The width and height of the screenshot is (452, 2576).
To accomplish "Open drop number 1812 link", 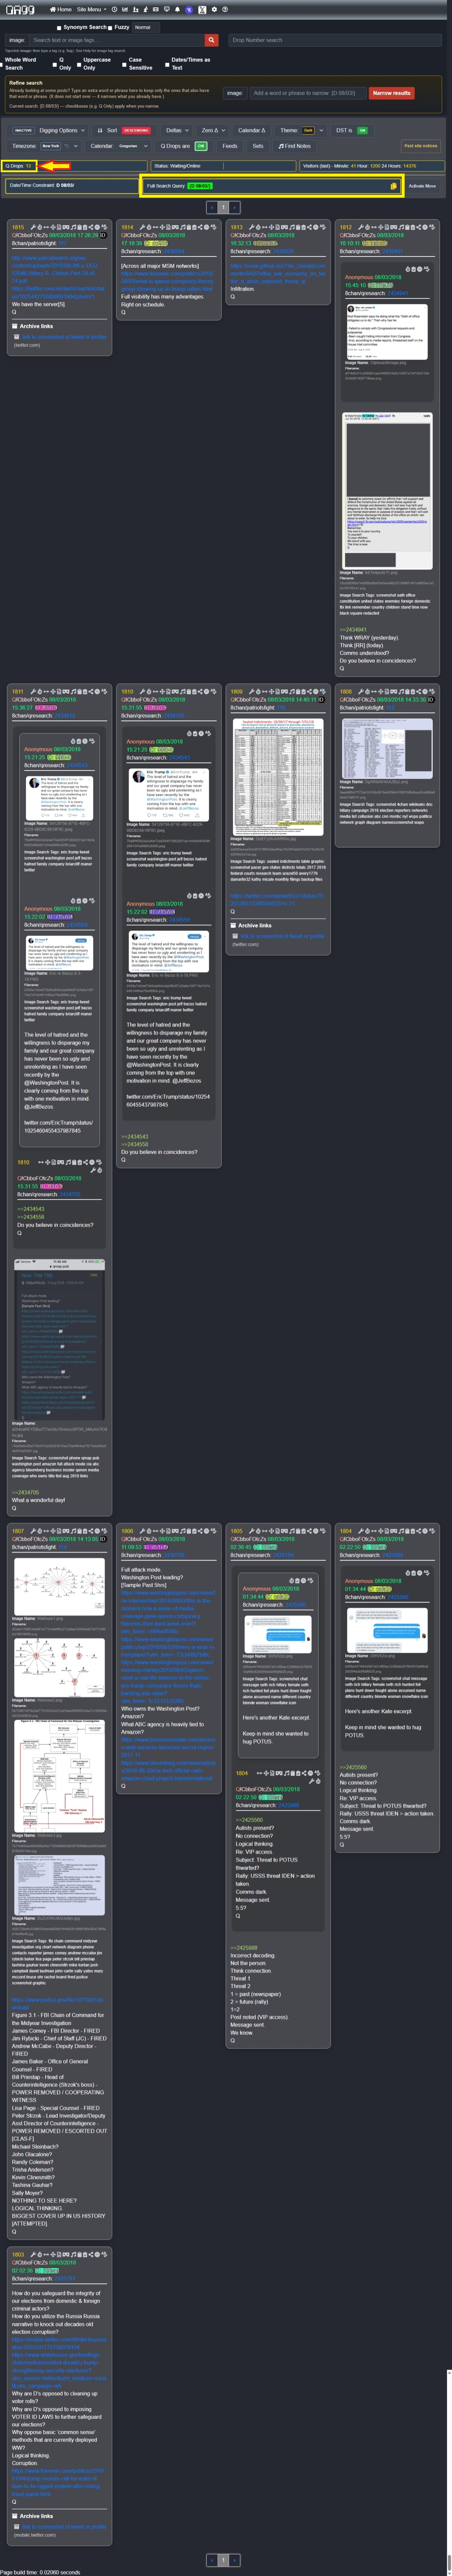I will pos(345,227).
